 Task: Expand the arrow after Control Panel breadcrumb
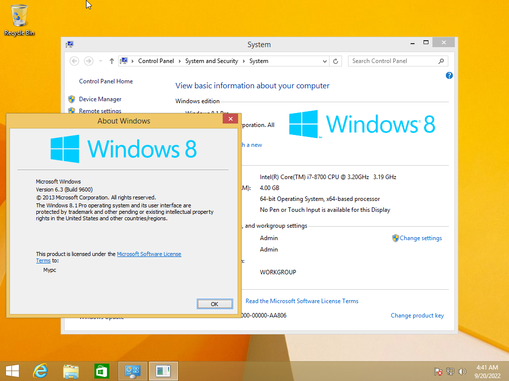pos(179,61)
